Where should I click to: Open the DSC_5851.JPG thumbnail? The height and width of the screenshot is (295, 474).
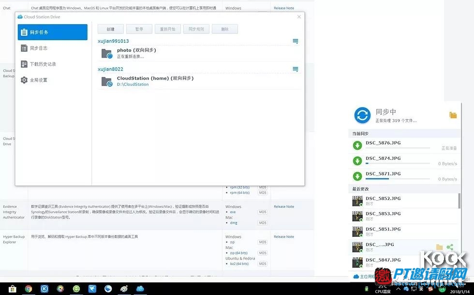357,232
